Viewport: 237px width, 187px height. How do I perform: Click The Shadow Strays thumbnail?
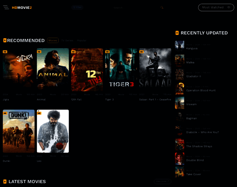tap(180, 145)
